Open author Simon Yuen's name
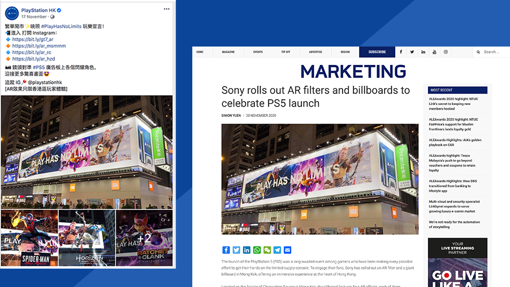This screenshot has height=287, width=510. (231, 115)
